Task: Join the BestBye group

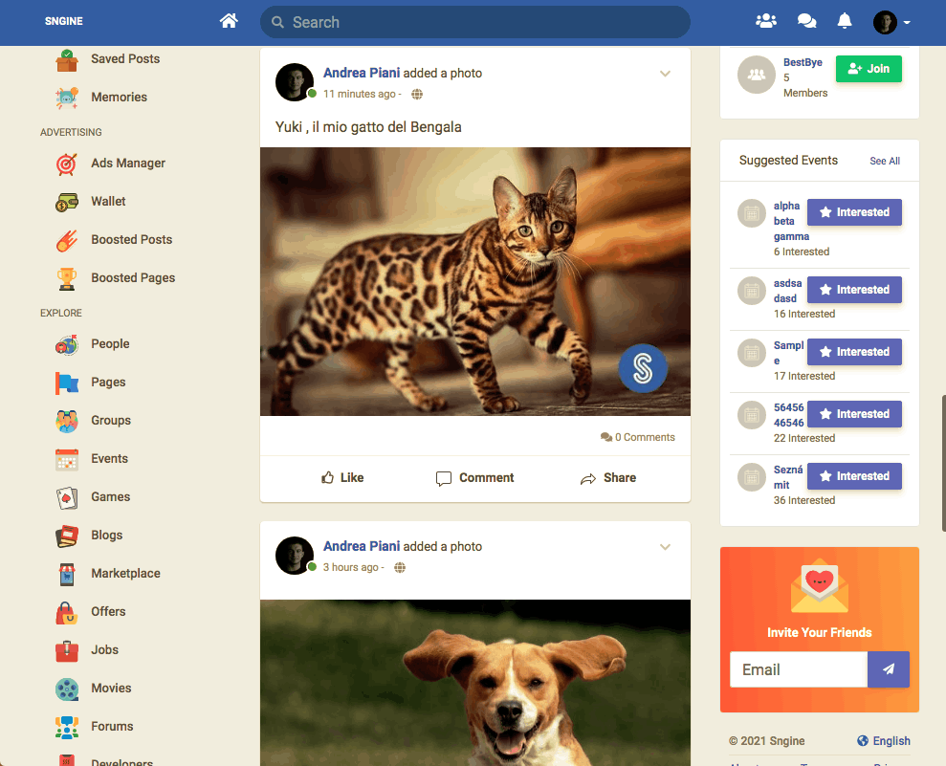Action: (869, 69)
